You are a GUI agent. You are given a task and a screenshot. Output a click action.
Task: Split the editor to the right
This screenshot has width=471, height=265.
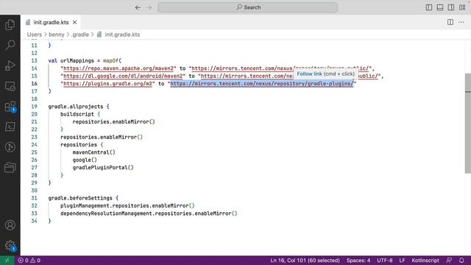pos(450,22)
